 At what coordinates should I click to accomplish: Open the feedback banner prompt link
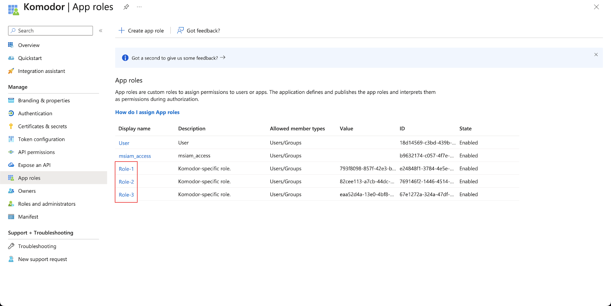click(x=175, y=58)
